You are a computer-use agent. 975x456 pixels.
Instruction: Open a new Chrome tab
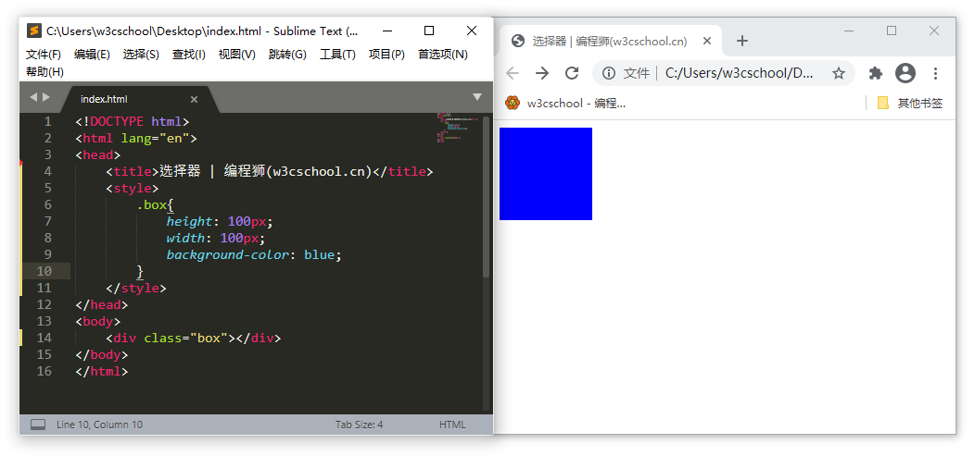[x=742, y=41]
